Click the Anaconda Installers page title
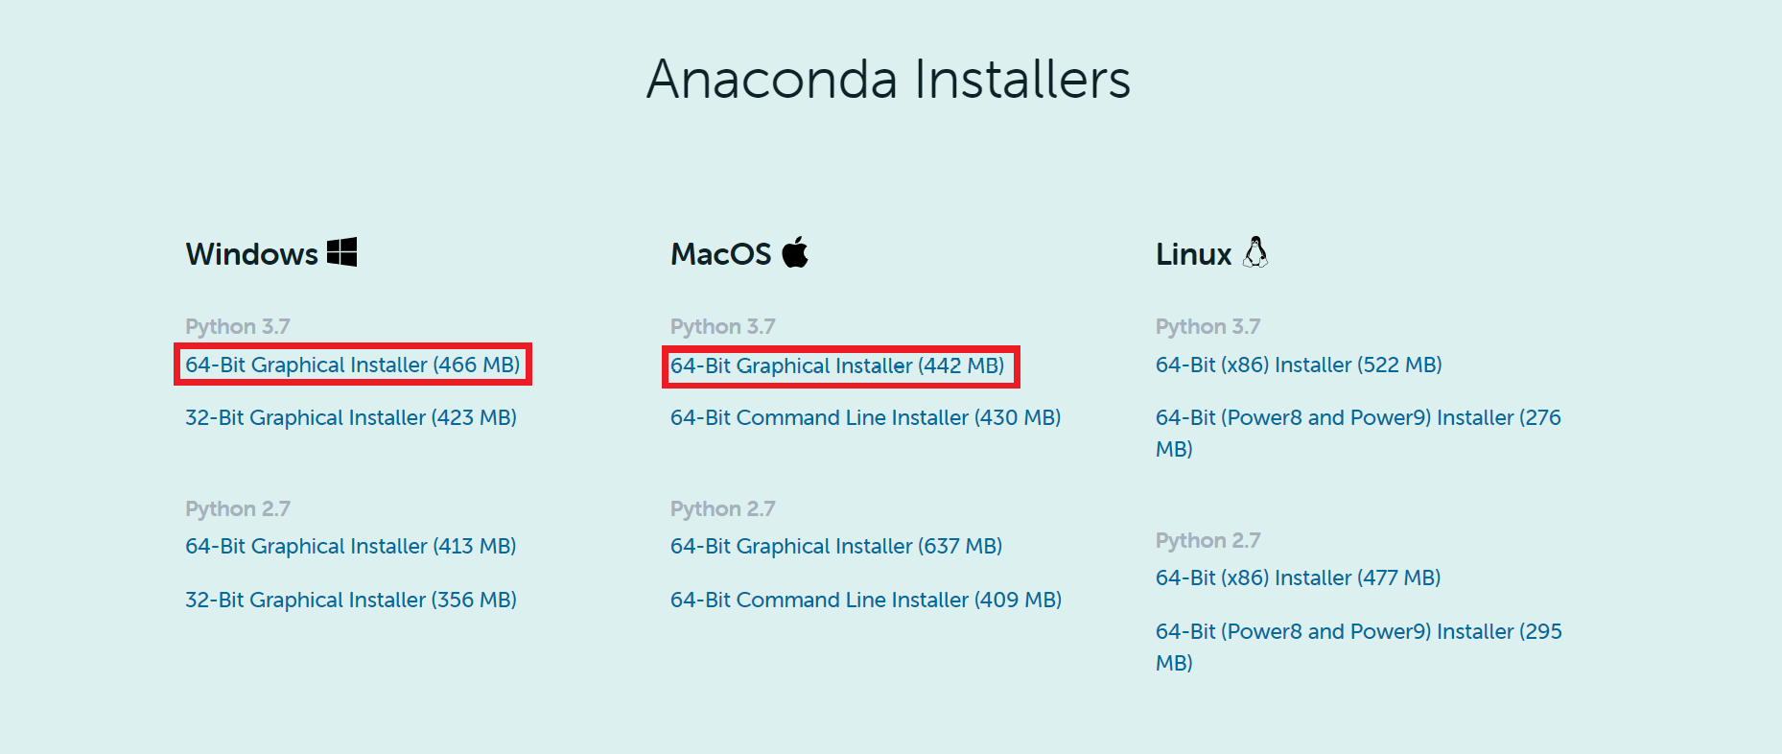 click(890, 81)
